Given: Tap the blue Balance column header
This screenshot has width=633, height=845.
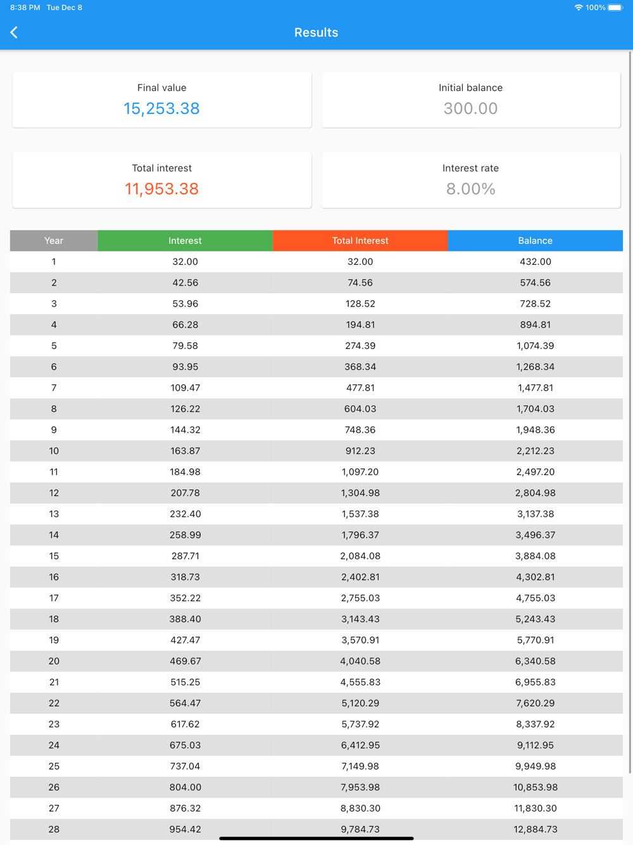Looking at the screenshot, I should pos(535,241).
